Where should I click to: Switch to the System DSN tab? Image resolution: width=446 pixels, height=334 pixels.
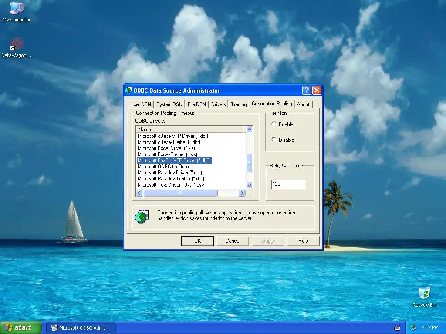pos(169,104)
